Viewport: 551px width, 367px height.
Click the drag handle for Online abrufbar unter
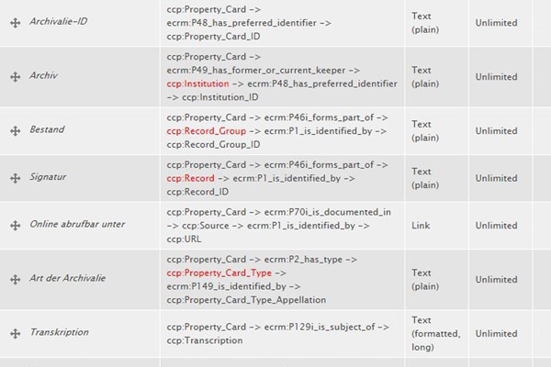tap(15, 226)
